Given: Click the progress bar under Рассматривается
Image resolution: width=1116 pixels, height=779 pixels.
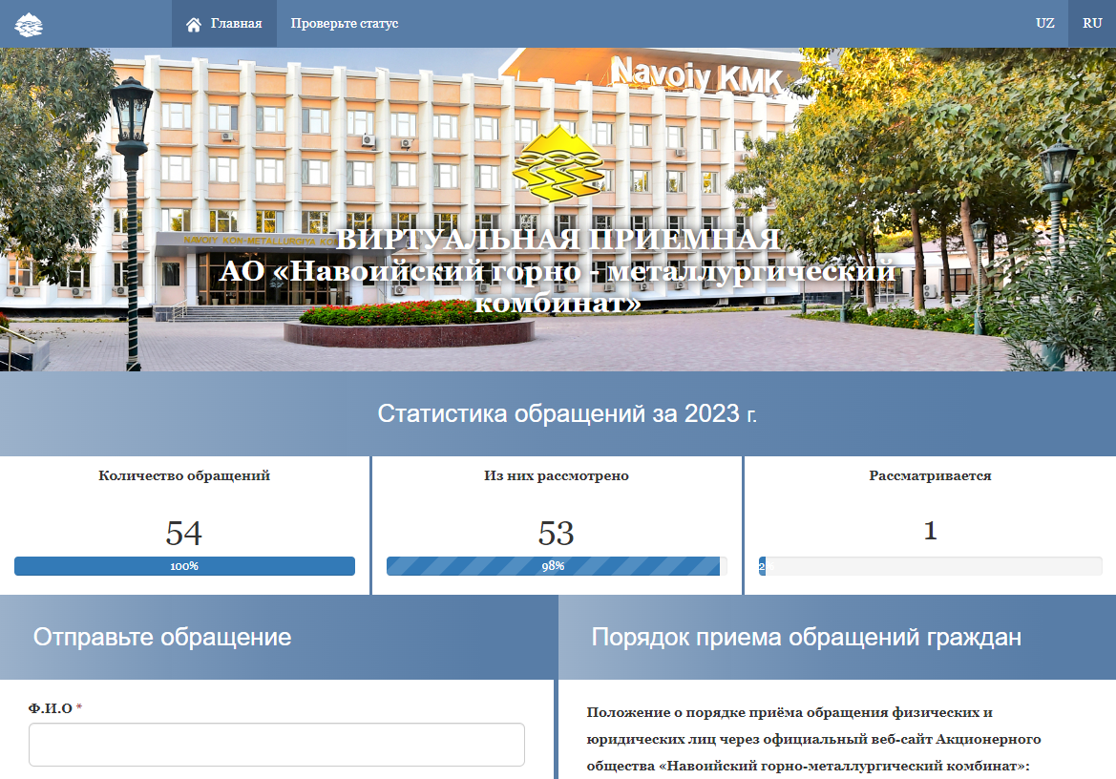Looking at the screenshot, I should pyautogui.click(x=930, y=566).
